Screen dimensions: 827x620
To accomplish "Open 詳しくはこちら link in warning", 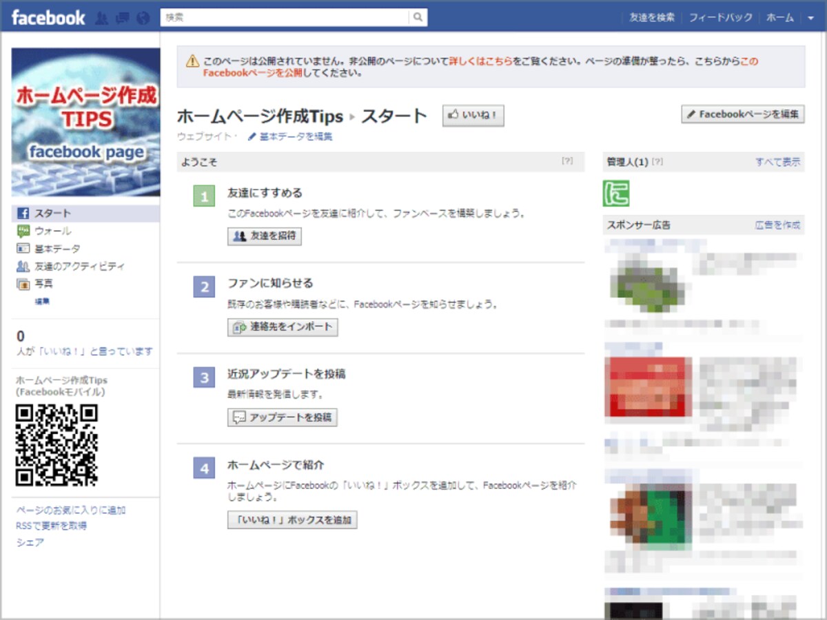I will click(480, 61).
